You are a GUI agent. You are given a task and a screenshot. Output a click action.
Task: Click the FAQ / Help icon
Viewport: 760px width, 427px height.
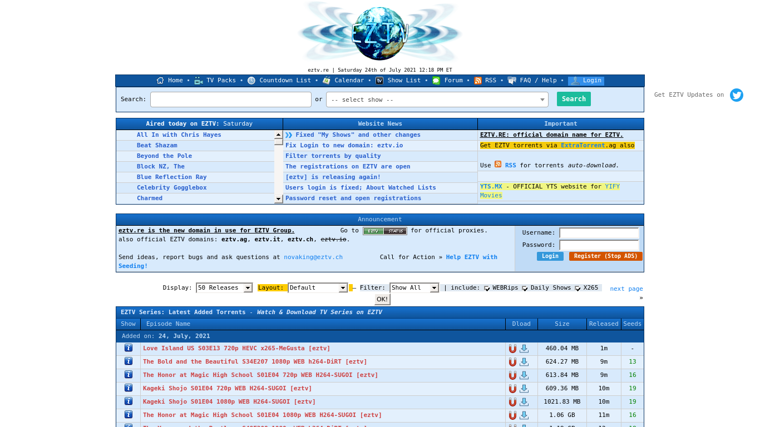click(x=512, y=81)
